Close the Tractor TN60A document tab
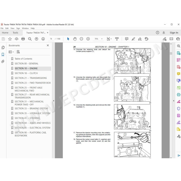Screen dimensions: 181x181 (48, 33)
